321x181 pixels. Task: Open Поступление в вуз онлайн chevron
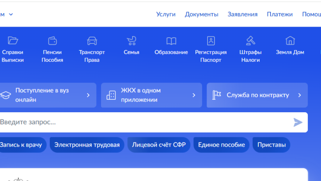(88, 95)
